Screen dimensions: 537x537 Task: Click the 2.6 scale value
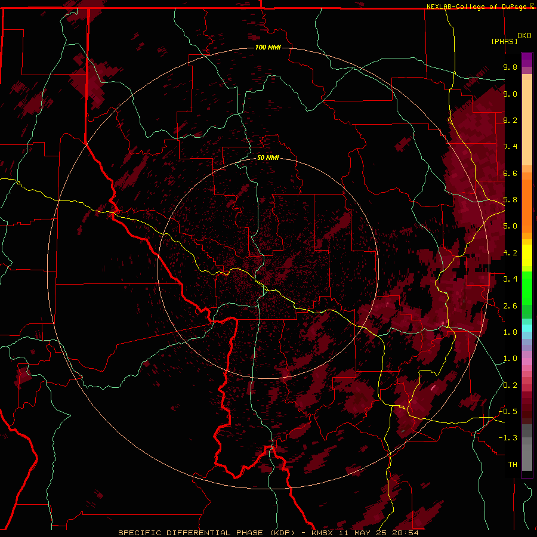tap(510, 306)
